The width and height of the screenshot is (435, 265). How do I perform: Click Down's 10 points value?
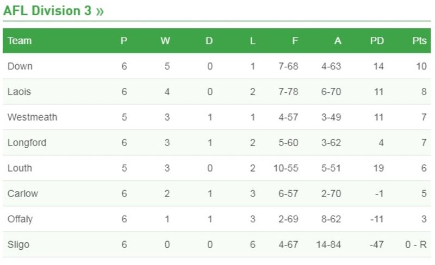click(x=421, y=66)
